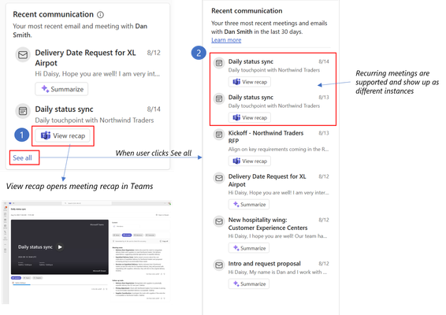Click the Summarize button under Delivery Date Request in left card

(61, 89)
